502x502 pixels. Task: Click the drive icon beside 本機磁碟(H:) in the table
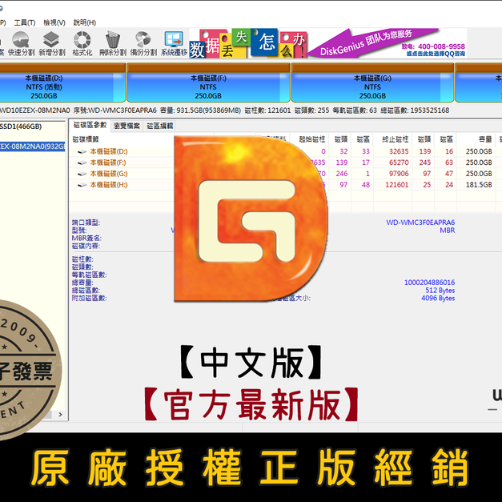tap(82, 185)
